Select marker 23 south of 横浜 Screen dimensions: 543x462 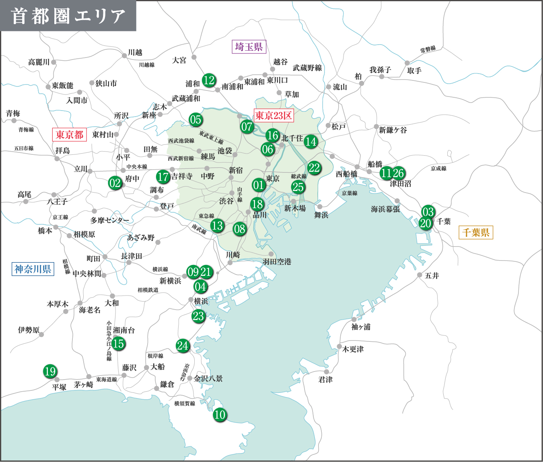click(199, 316)
